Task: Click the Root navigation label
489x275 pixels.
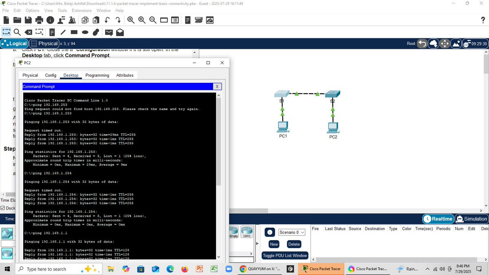Action: pyautogui.click(x=412, y=44)
